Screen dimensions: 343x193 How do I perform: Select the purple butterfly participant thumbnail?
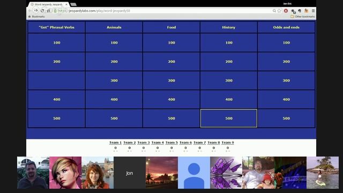coord(226,173)
